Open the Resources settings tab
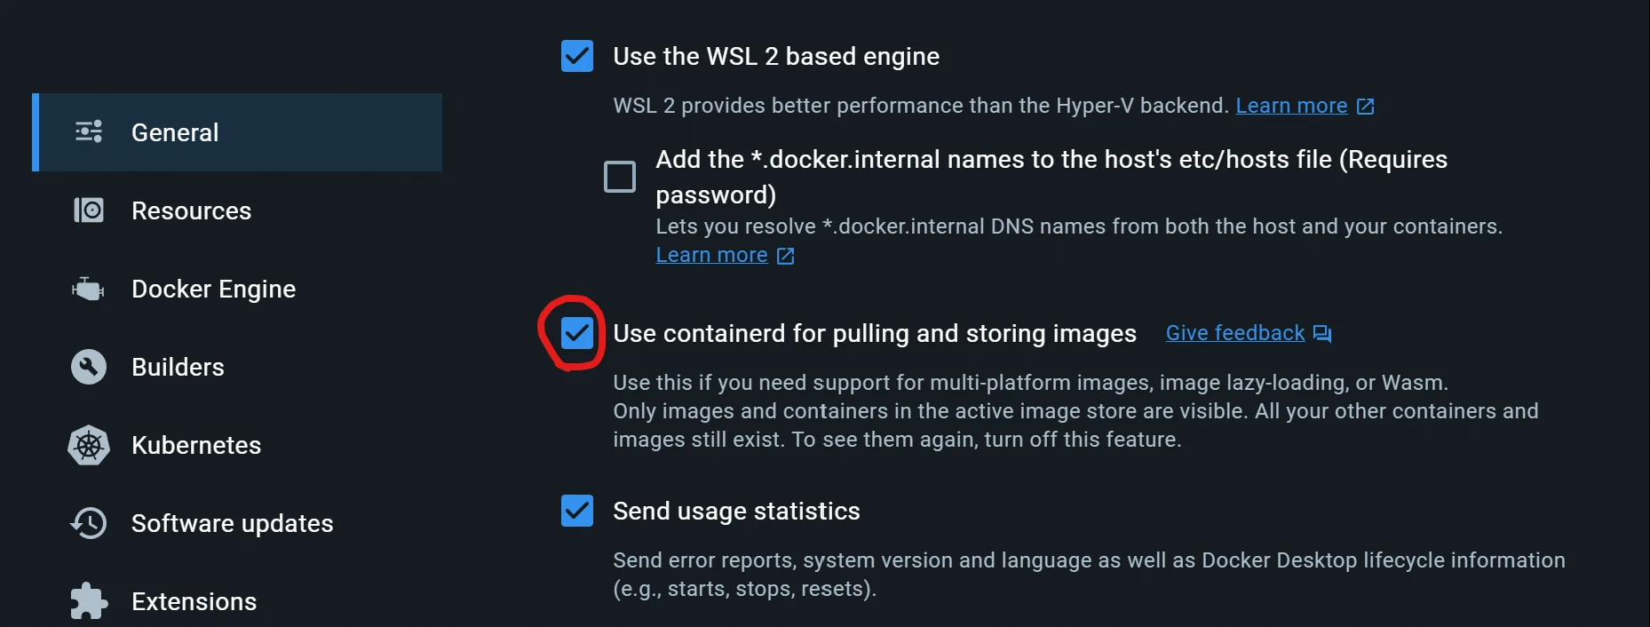This screenshot has height=627, width=1650. point(191,210)
